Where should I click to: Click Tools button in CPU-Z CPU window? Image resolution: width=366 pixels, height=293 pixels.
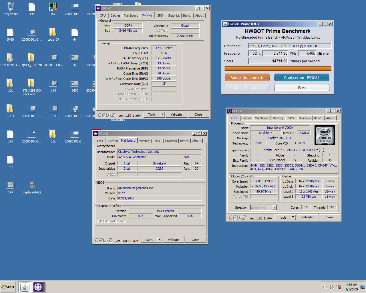[x=283, y=217]
